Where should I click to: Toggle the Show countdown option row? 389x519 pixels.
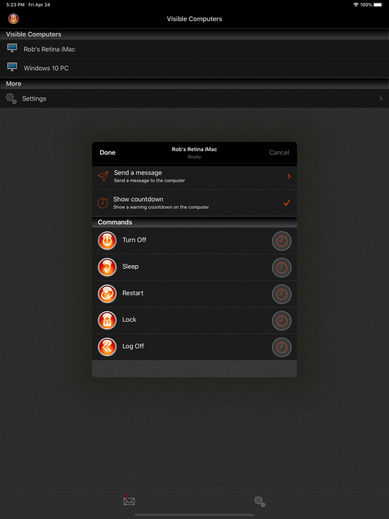(x=194, y=203)
